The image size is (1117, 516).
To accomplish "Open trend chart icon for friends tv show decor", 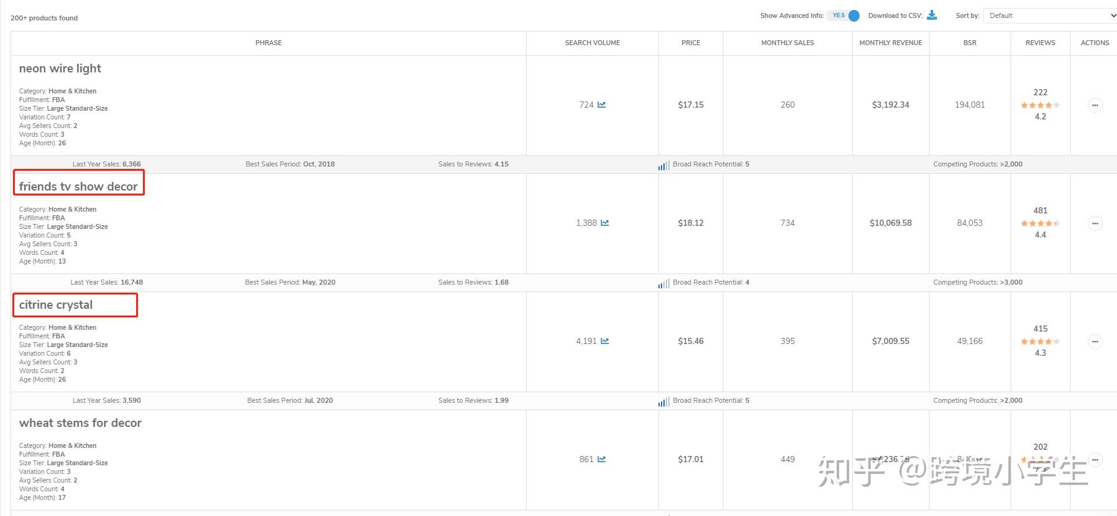I will (605, 223).
